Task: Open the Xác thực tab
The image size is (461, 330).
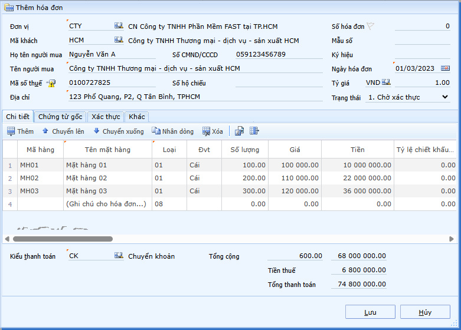Action: [x=106, y=117]
